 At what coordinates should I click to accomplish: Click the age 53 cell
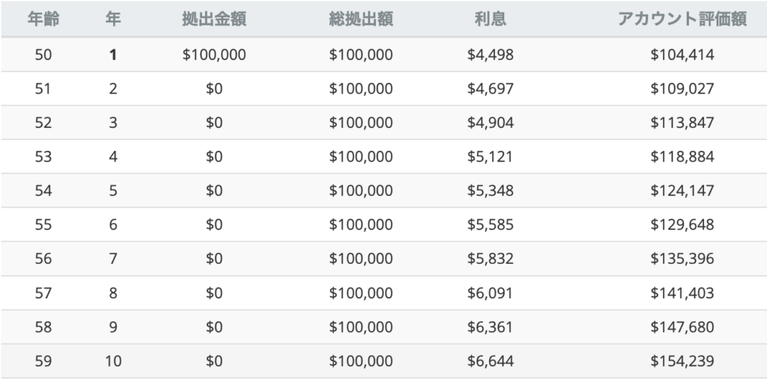point(43,157)
